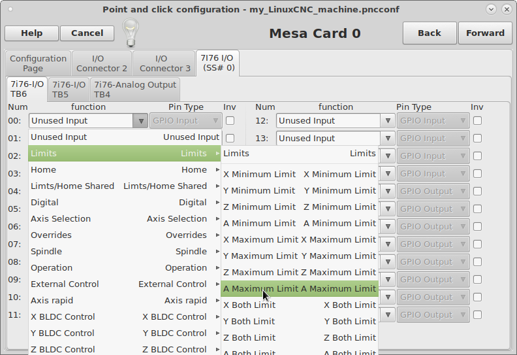Open the pin 00 GPIO Input pin type dropdown
The width and height of the screenshot is (517, 355).
(185, 121)
